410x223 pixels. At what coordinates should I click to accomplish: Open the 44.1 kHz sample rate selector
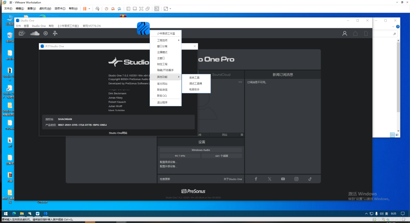[x=180, y=156]
